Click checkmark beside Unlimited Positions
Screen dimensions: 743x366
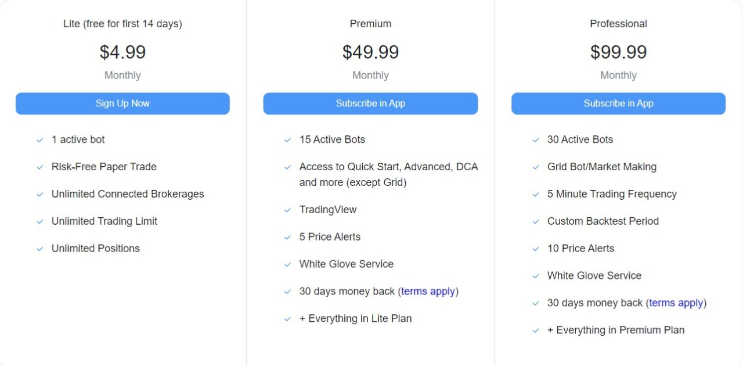[x=40, y=249]
